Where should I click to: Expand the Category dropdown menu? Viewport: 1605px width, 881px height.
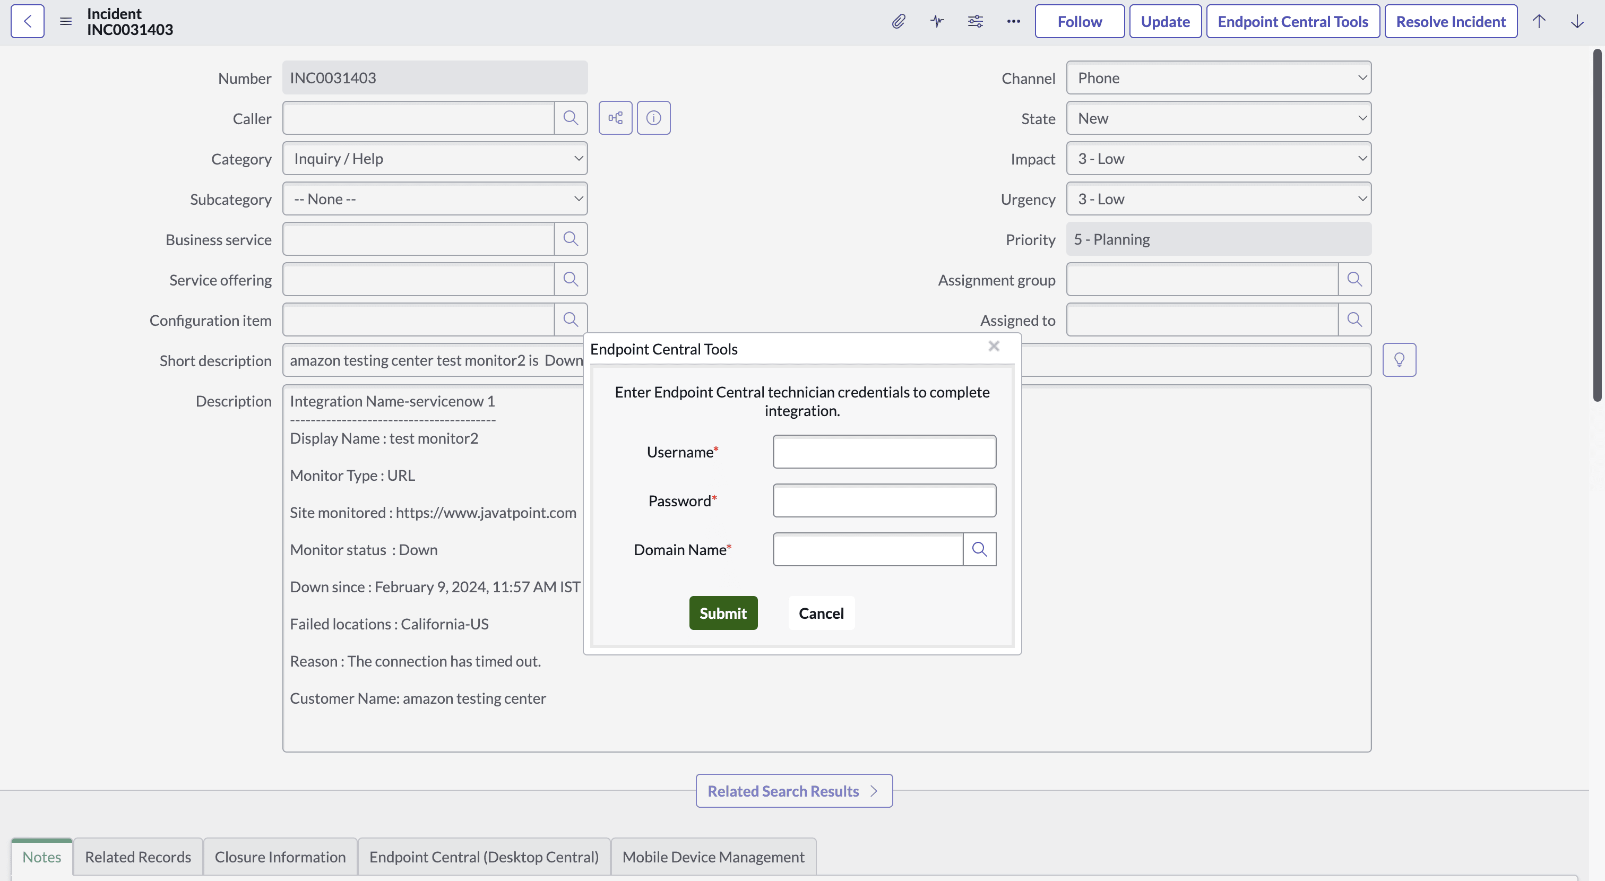pos(434,157)
